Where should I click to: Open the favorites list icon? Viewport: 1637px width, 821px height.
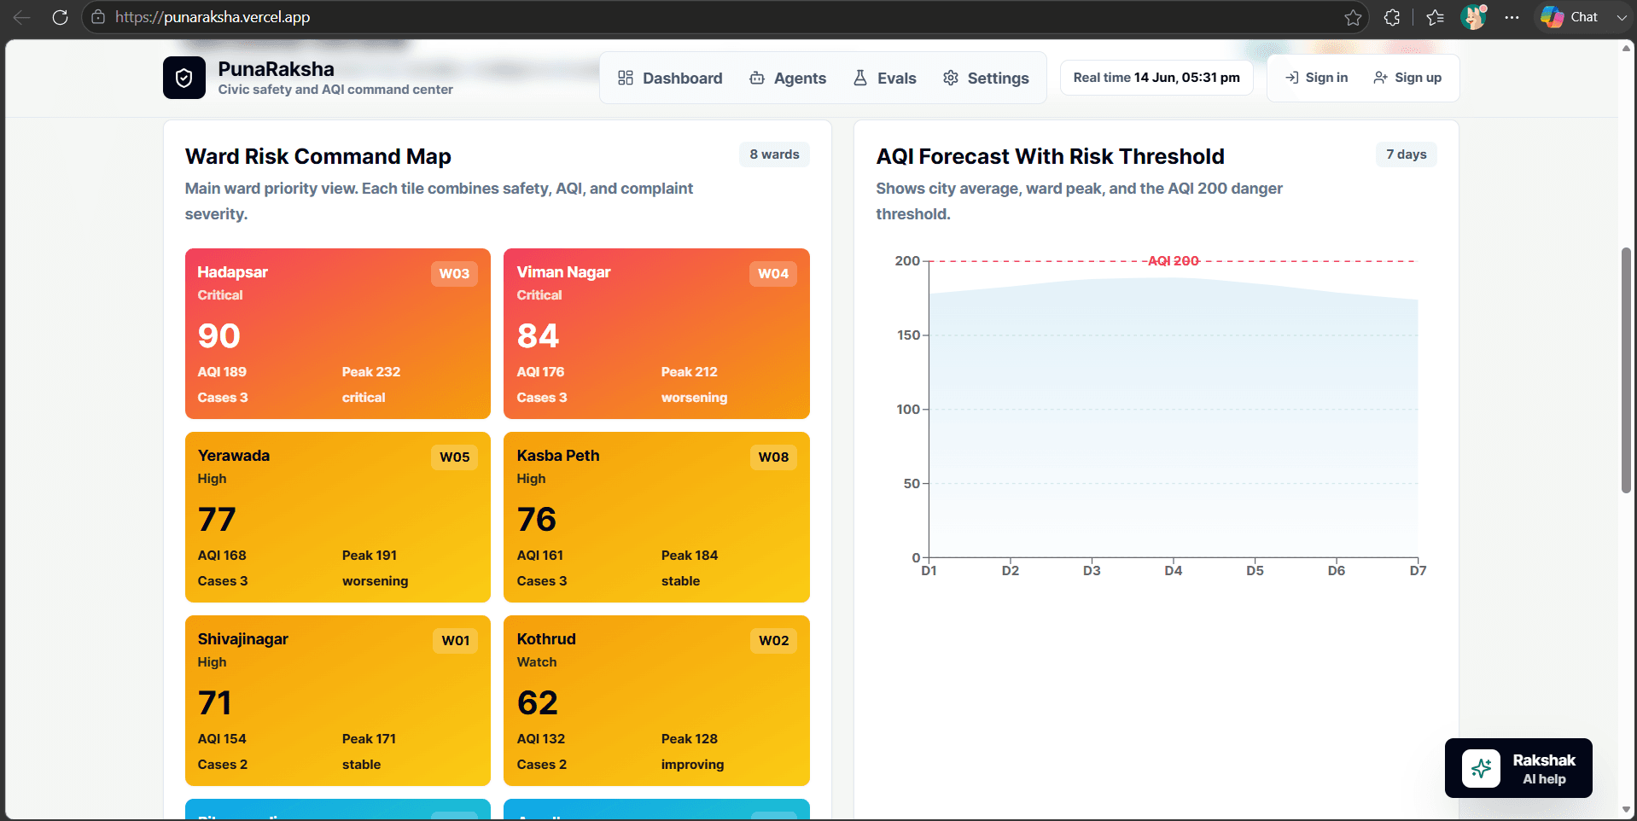pyautogui.click(x=1436, y=17)
